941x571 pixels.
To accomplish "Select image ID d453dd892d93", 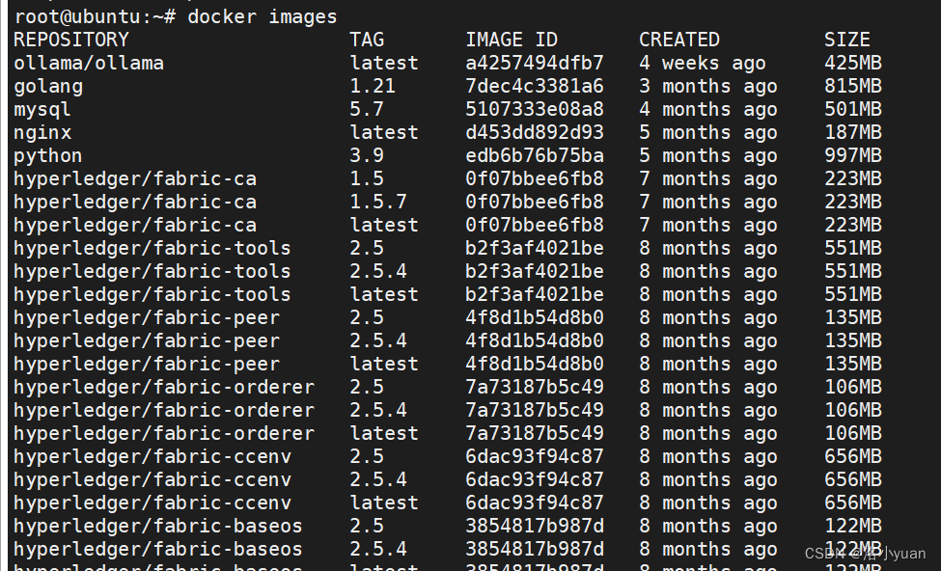I will [535, 132].
